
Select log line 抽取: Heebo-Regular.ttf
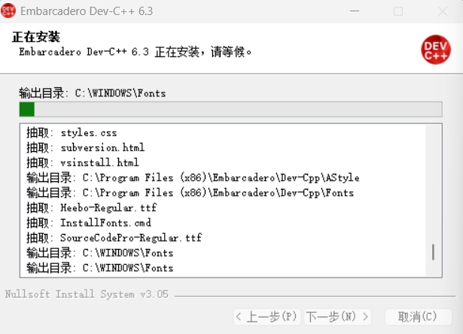[x=92, y=208]
